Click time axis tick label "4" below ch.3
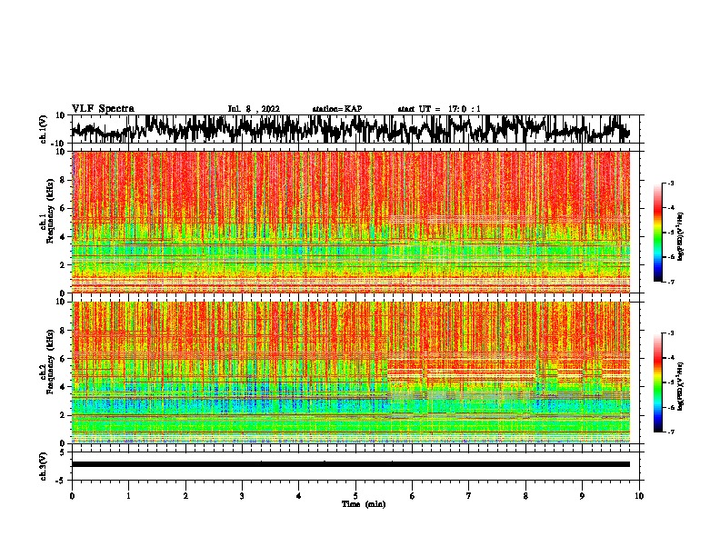 299,496
